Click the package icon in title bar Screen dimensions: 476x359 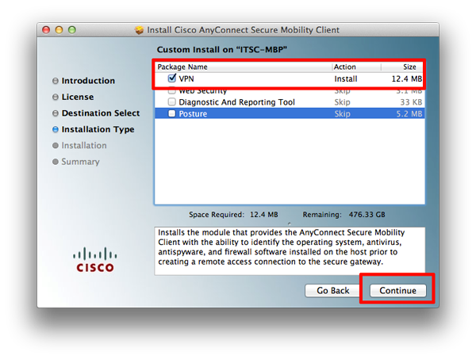[x=140, y=30]
